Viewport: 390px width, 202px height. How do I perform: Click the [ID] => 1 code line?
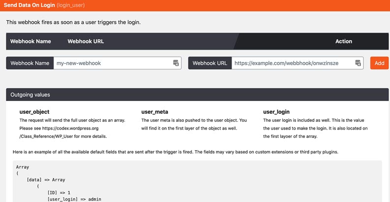pyautogui.click(x=59, y=192)
